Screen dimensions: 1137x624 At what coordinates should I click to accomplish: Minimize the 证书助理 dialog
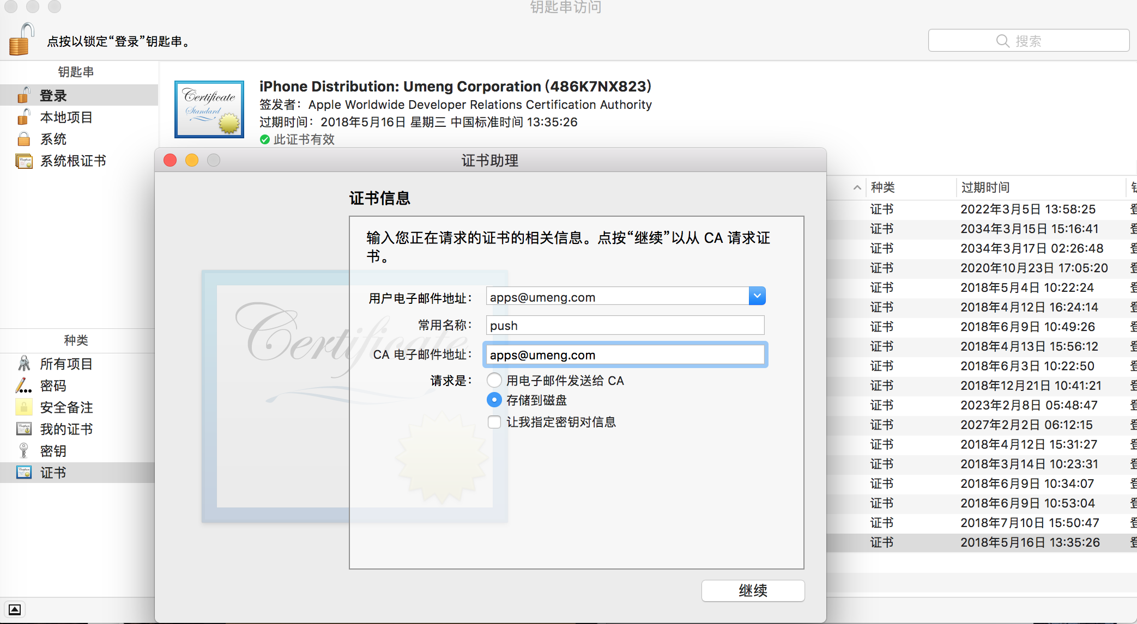[192, 160]
